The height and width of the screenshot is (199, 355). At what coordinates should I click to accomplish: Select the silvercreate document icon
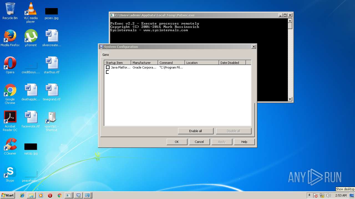tap(51, 38)
